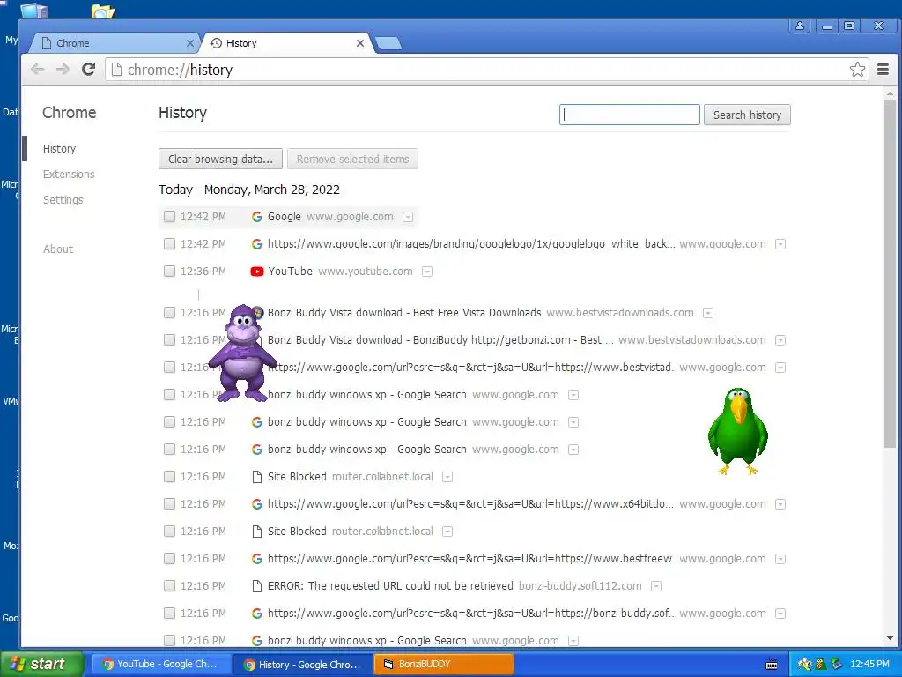Image resolution: width=902 pixels, height=677 pixels.
Task: Open About in the Chrome sidebar
Action: click(x=57, y=249)
